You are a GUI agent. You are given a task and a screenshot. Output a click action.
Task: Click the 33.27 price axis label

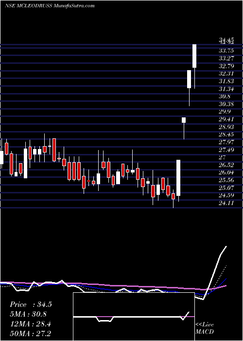pos(226,58)
